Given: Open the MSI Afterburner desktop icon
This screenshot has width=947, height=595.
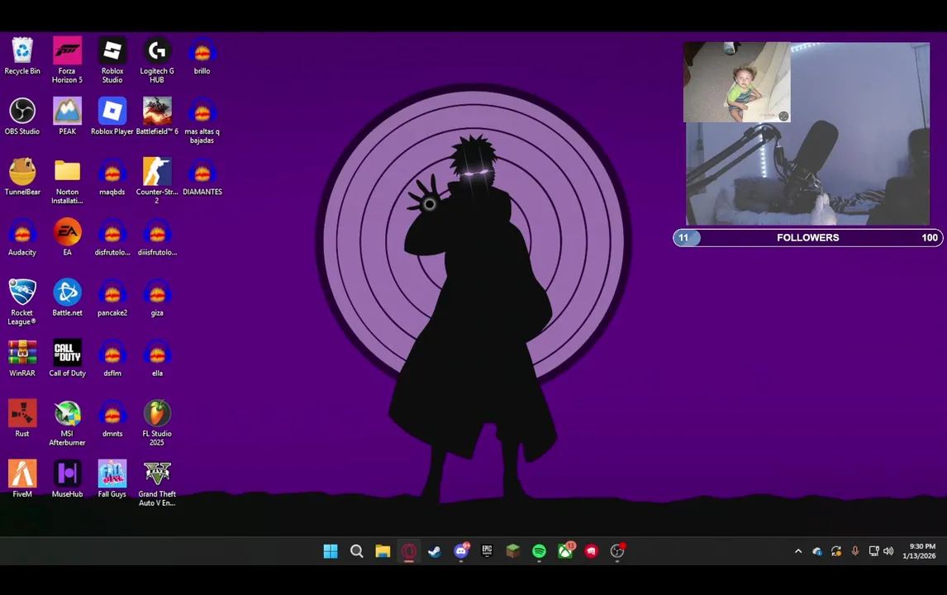Looking at the screenshot, I should click(67, 422).
